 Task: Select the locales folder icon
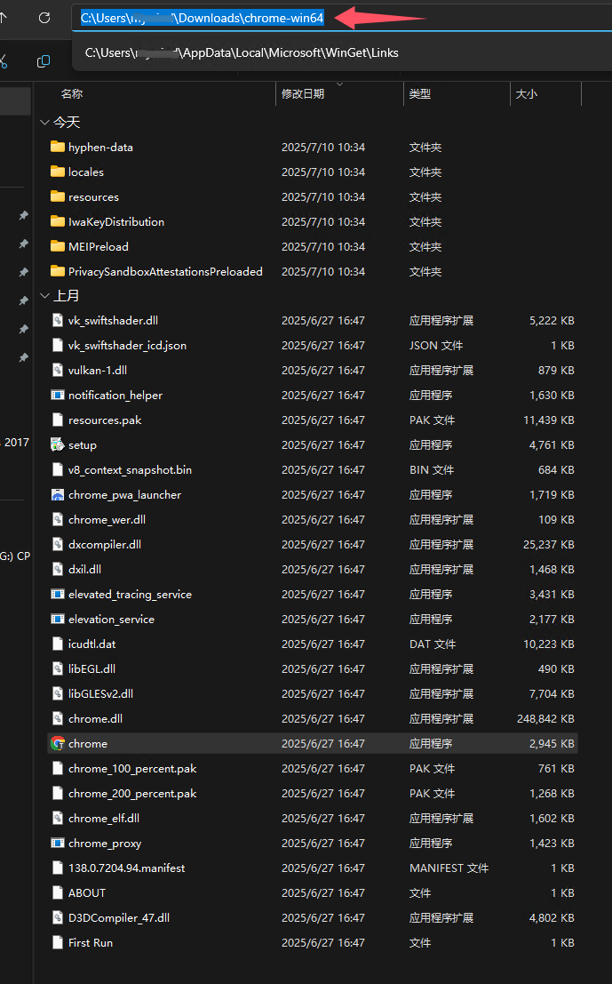tap(58, 172)
